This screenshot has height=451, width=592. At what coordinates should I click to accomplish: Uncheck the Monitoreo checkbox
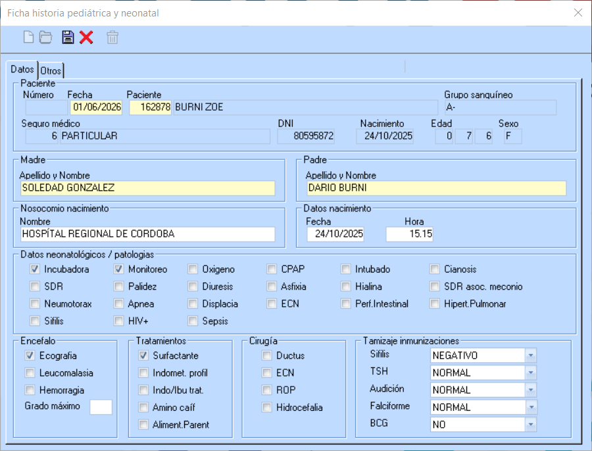(x=118, y=269)
